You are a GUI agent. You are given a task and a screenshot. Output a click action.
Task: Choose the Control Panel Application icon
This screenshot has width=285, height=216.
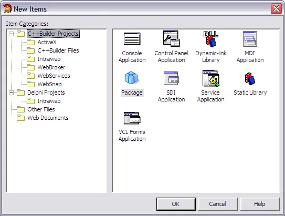[171, 38]
